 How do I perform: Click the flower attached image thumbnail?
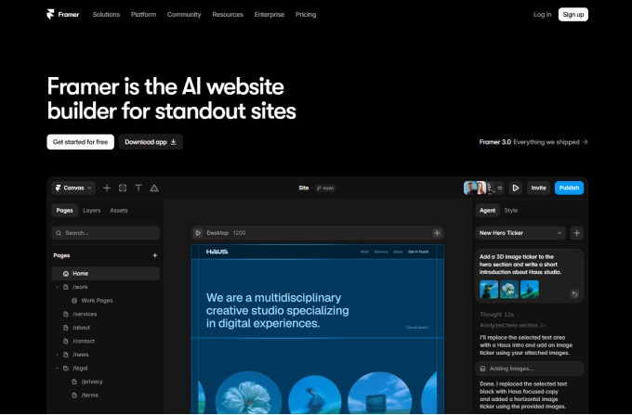click(509, 290)
